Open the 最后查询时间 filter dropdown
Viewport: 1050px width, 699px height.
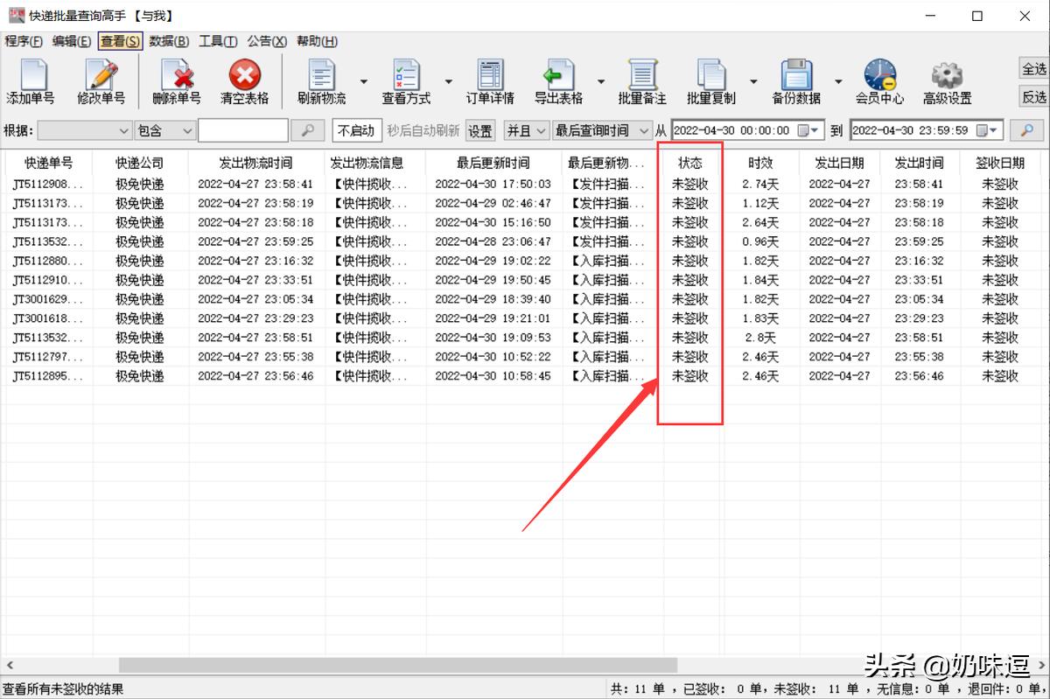point(602,130)
